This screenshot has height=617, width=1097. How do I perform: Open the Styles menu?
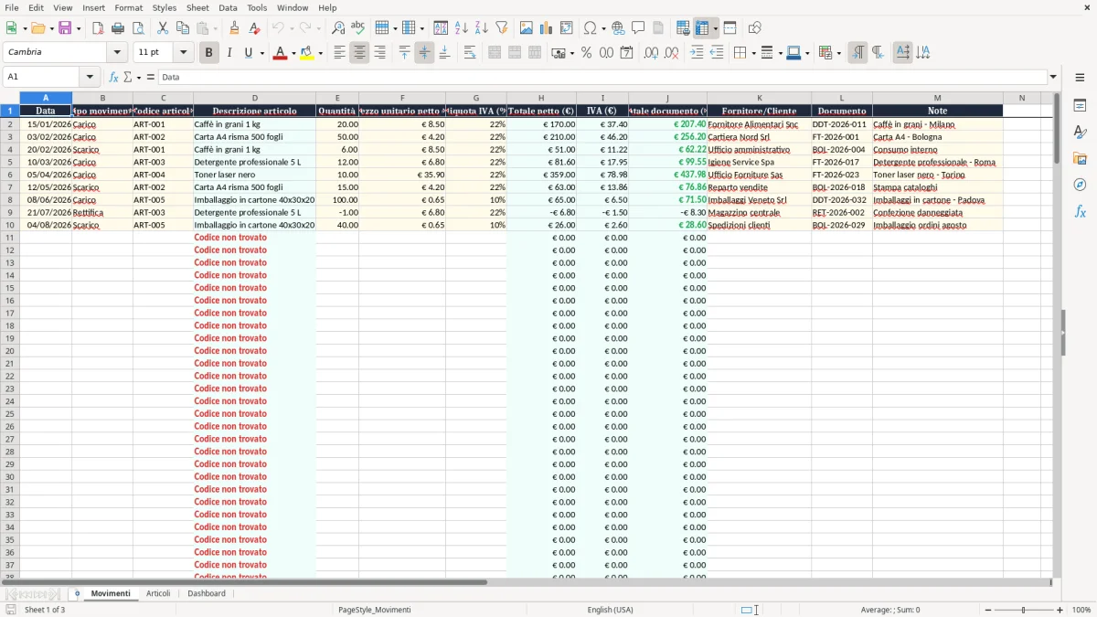point(165,7)
